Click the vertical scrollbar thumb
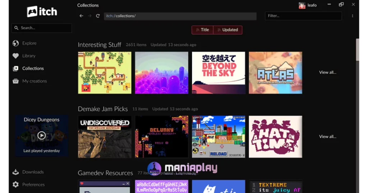 [358, 50]
